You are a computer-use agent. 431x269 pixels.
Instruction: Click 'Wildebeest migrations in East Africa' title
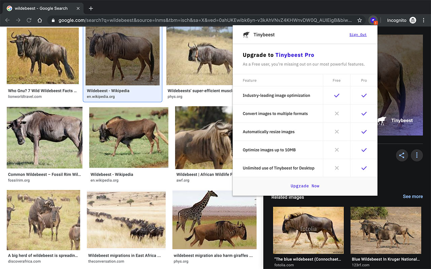124,256
